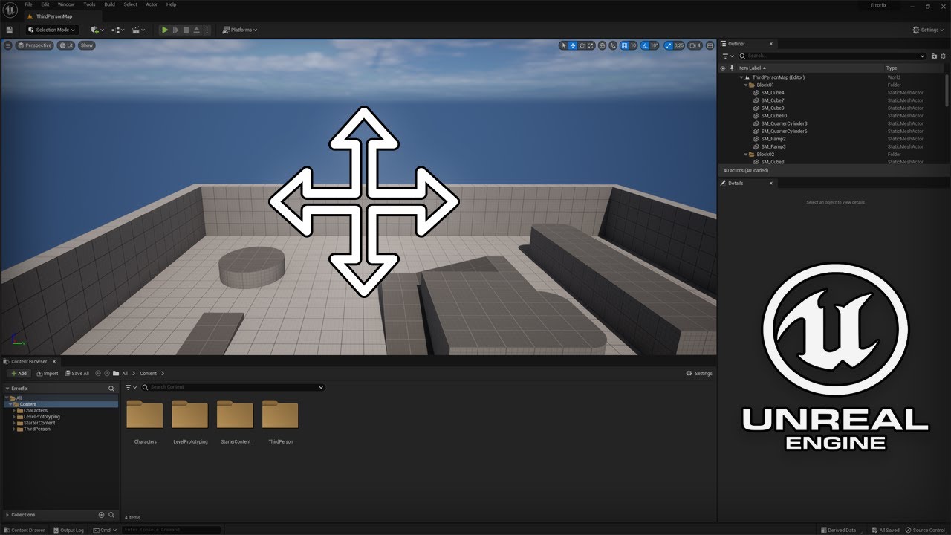
Task: Open the Build menu
Action: 109,4
